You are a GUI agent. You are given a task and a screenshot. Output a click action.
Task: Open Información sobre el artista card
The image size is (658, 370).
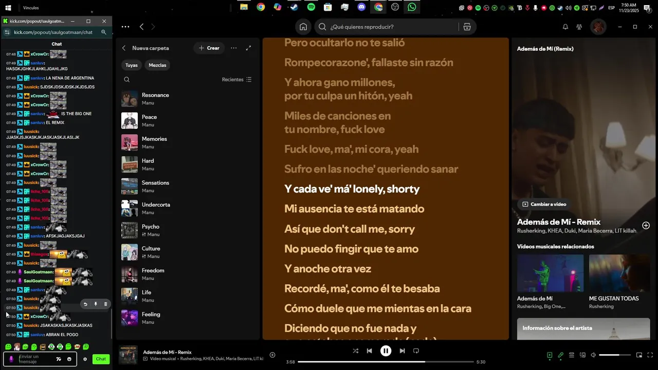coord(583,329)
